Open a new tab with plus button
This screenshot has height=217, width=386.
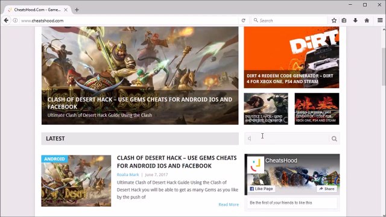point(77,10)
